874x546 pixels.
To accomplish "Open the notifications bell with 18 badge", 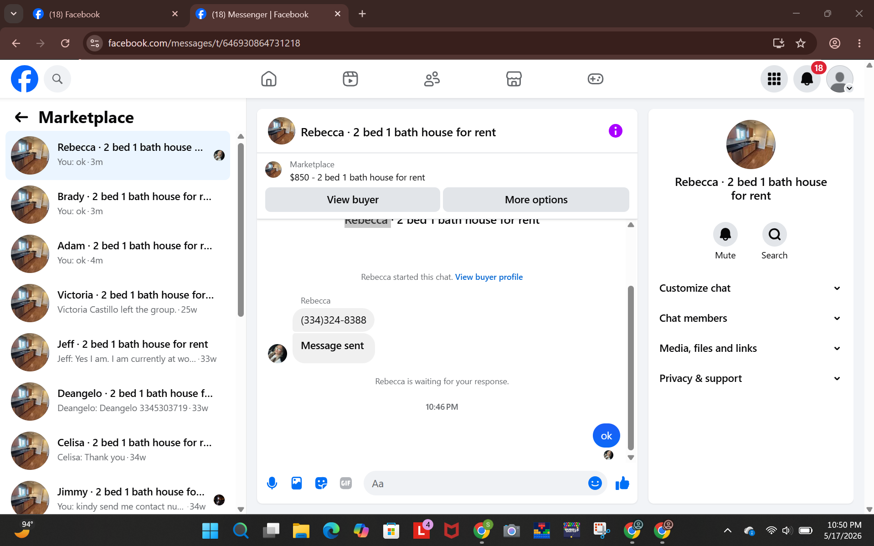I will (807, 79).
